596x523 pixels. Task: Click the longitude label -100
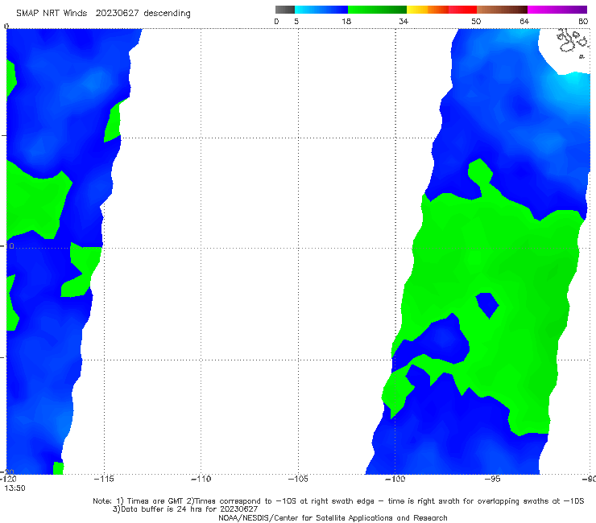395,479
